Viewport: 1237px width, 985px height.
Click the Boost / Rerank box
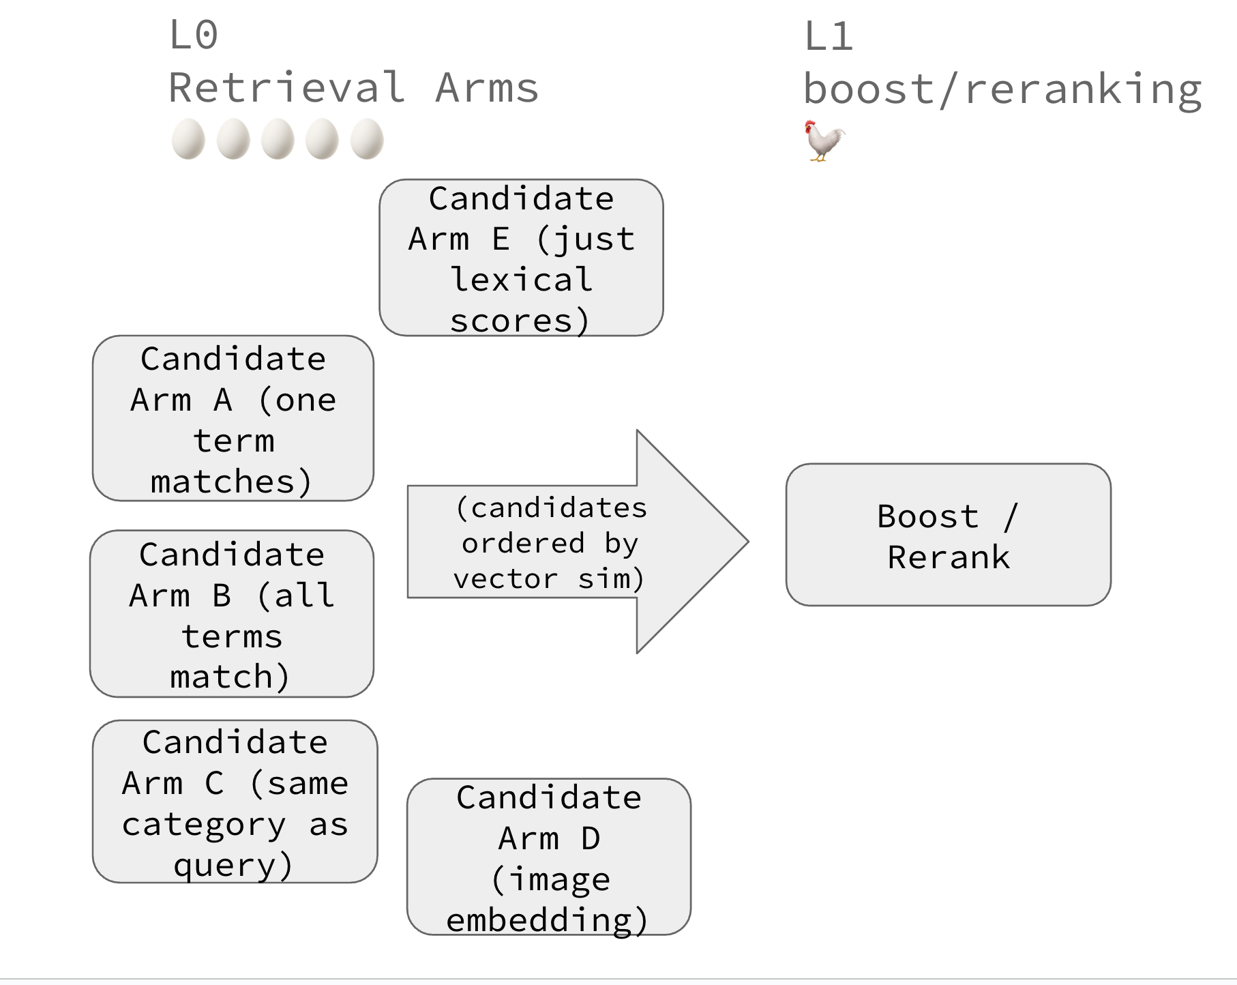(948, 535)
